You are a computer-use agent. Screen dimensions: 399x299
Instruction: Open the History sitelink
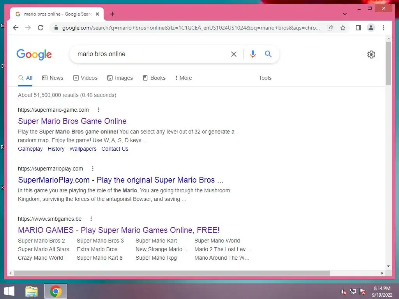(56, 149)
